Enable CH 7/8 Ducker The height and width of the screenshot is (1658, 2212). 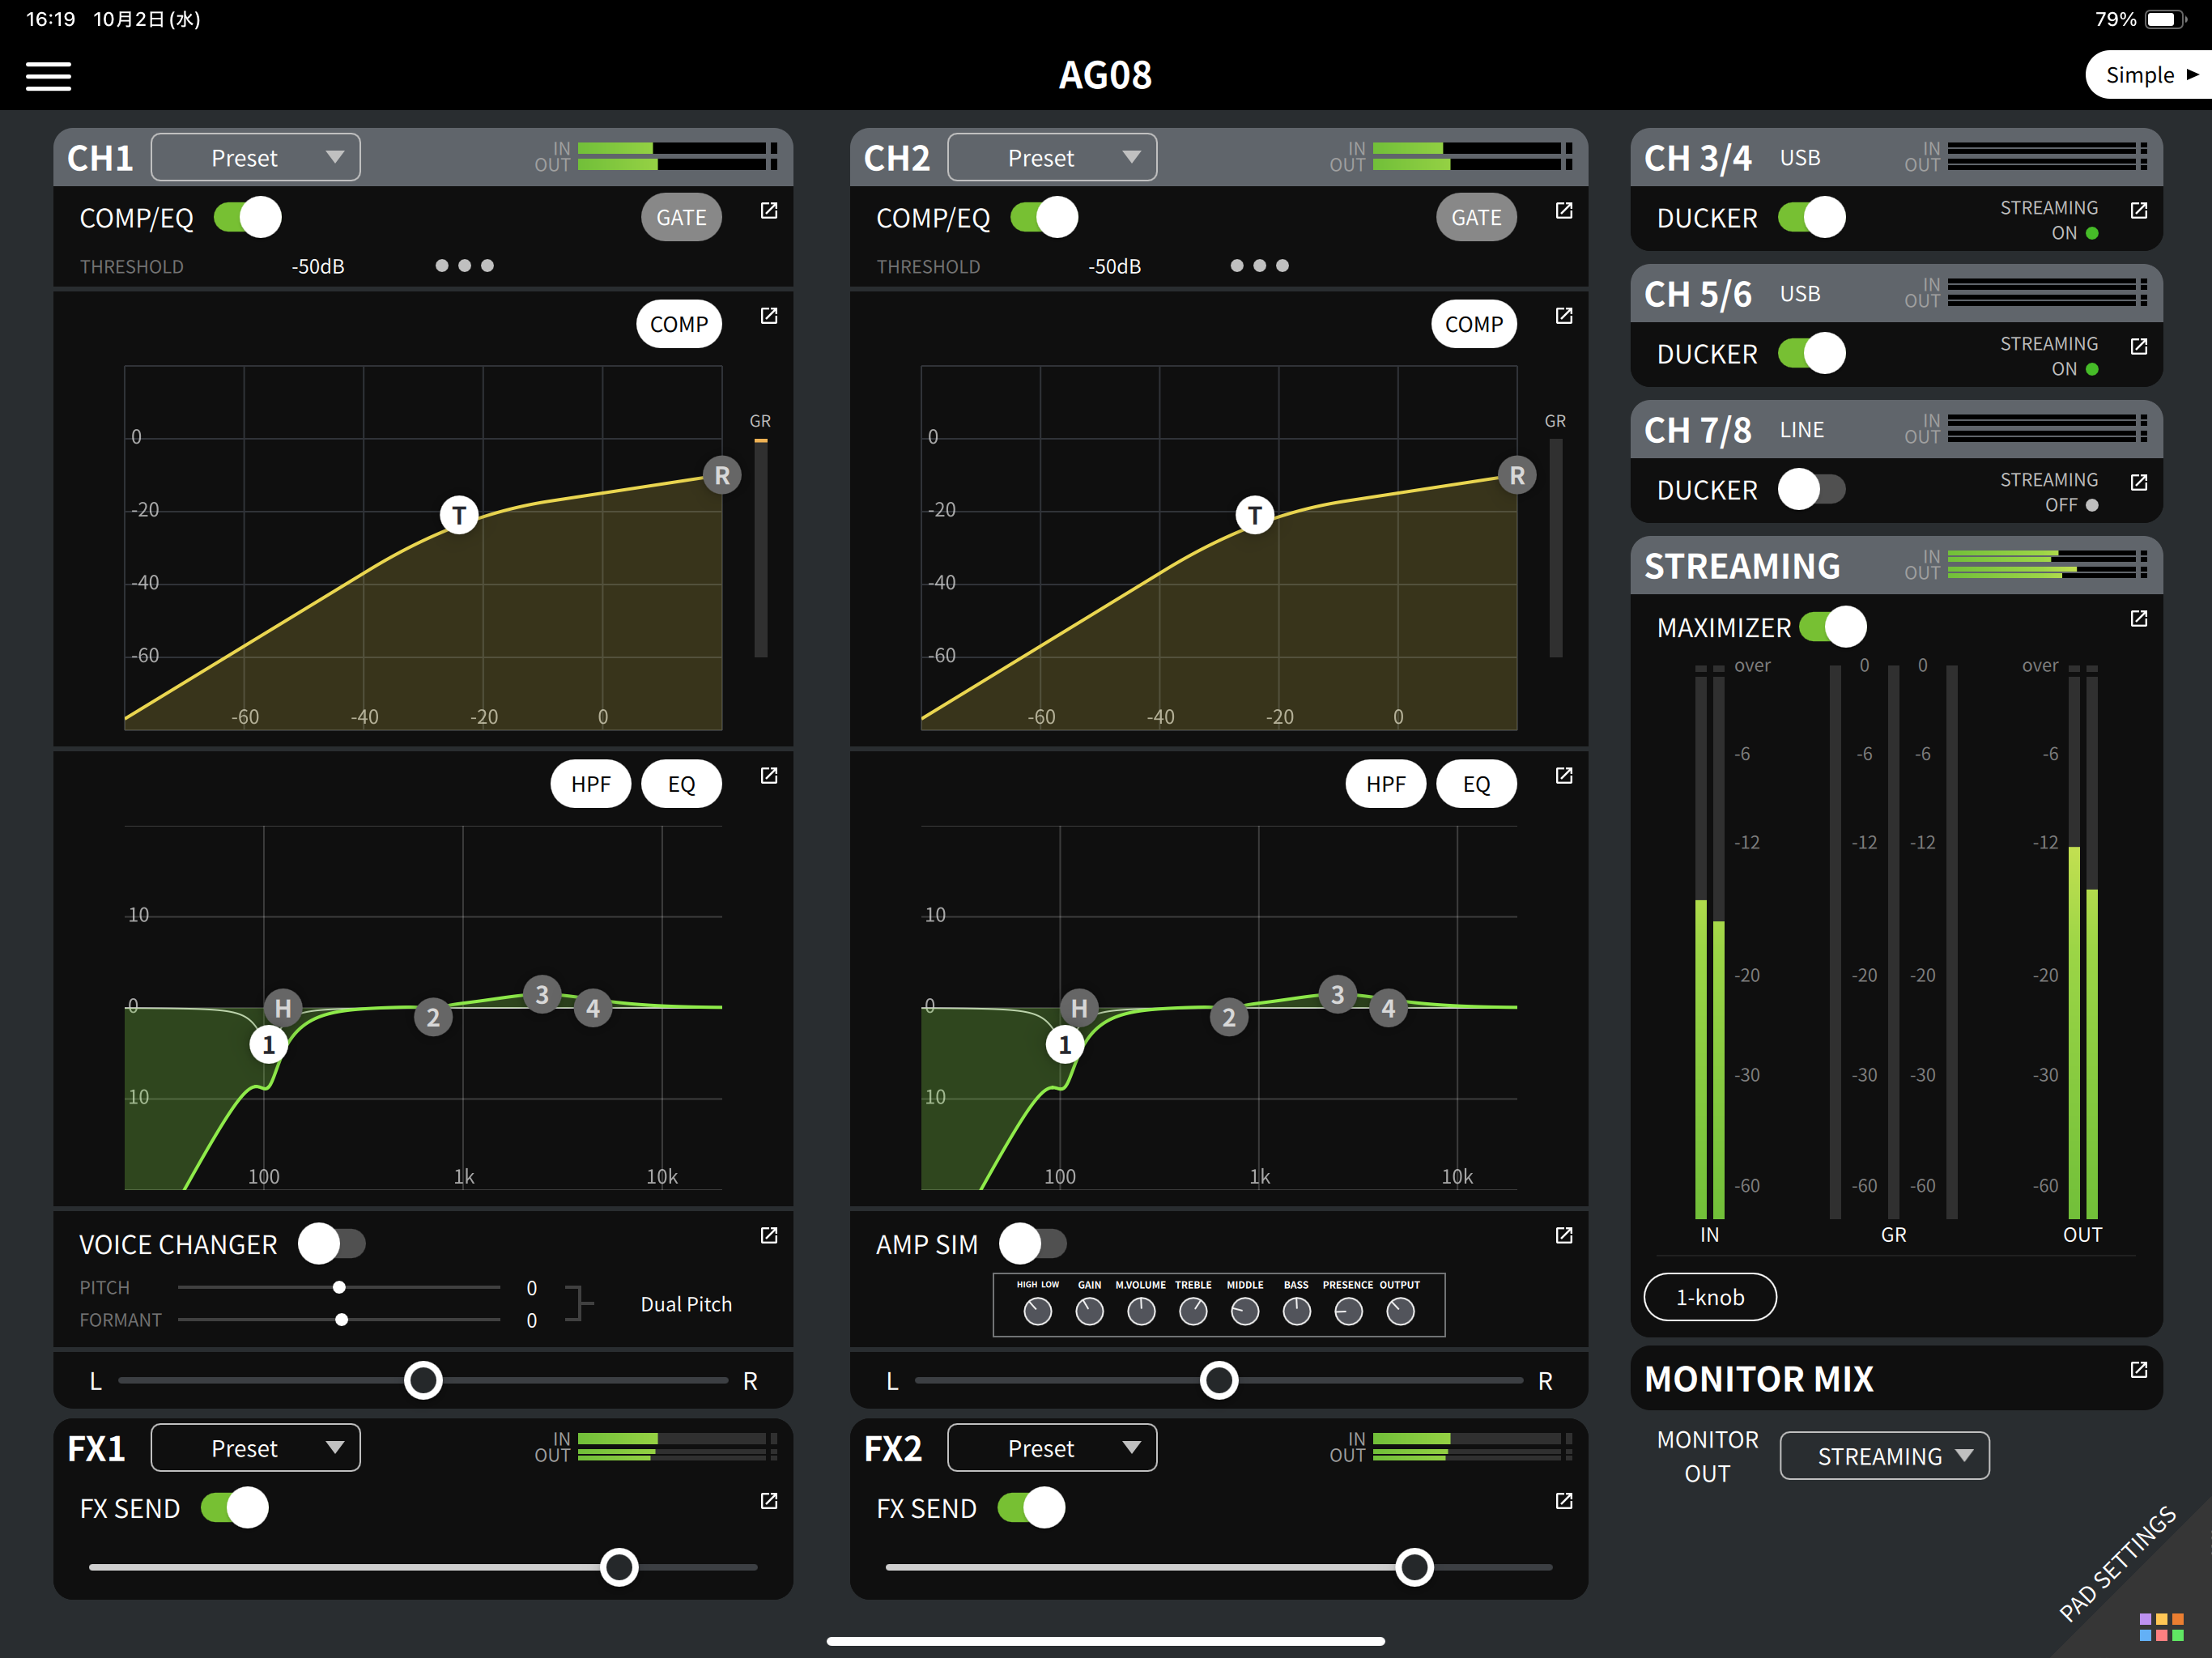click(1812, 489)
